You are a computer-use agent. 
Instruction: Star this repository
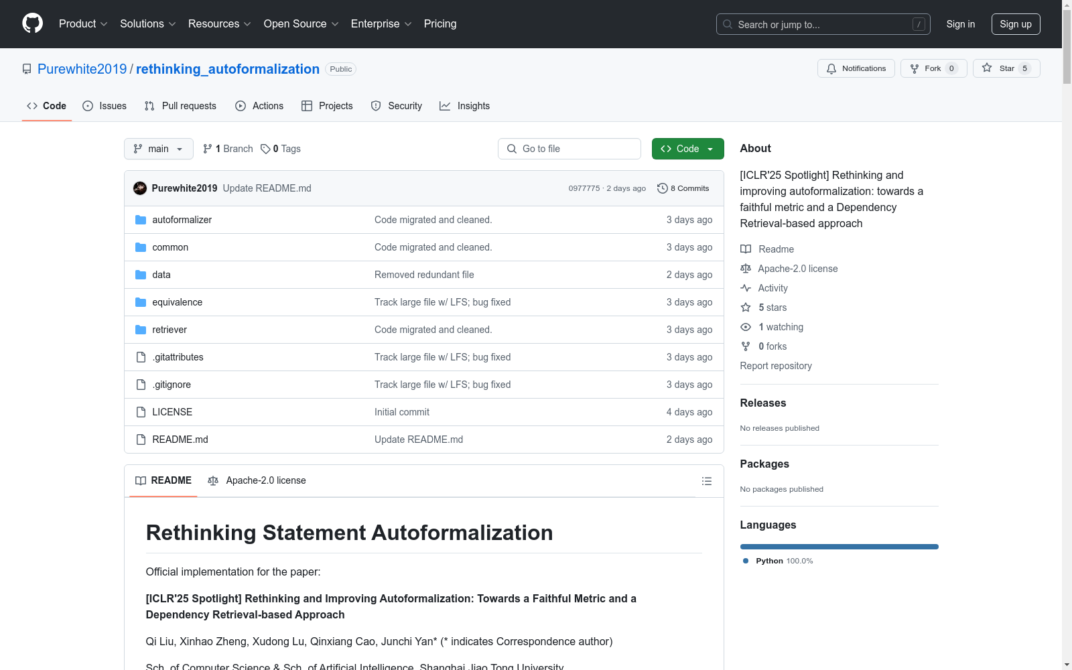[x=1006, y=68]
